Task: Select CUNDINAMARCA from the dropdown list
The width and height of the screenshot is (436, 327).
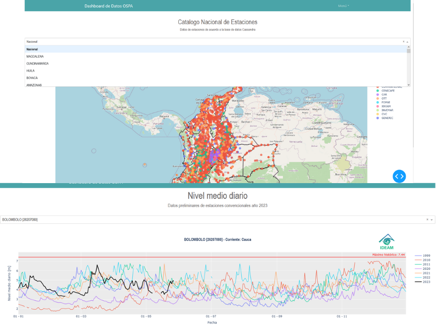Action: pyautogui.click(x=38, y=63)
